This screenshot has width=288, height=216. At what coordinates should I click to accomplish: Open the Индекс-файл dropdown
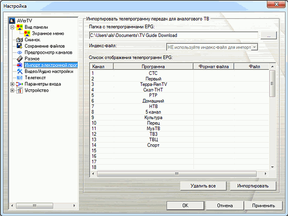(254, 47)
